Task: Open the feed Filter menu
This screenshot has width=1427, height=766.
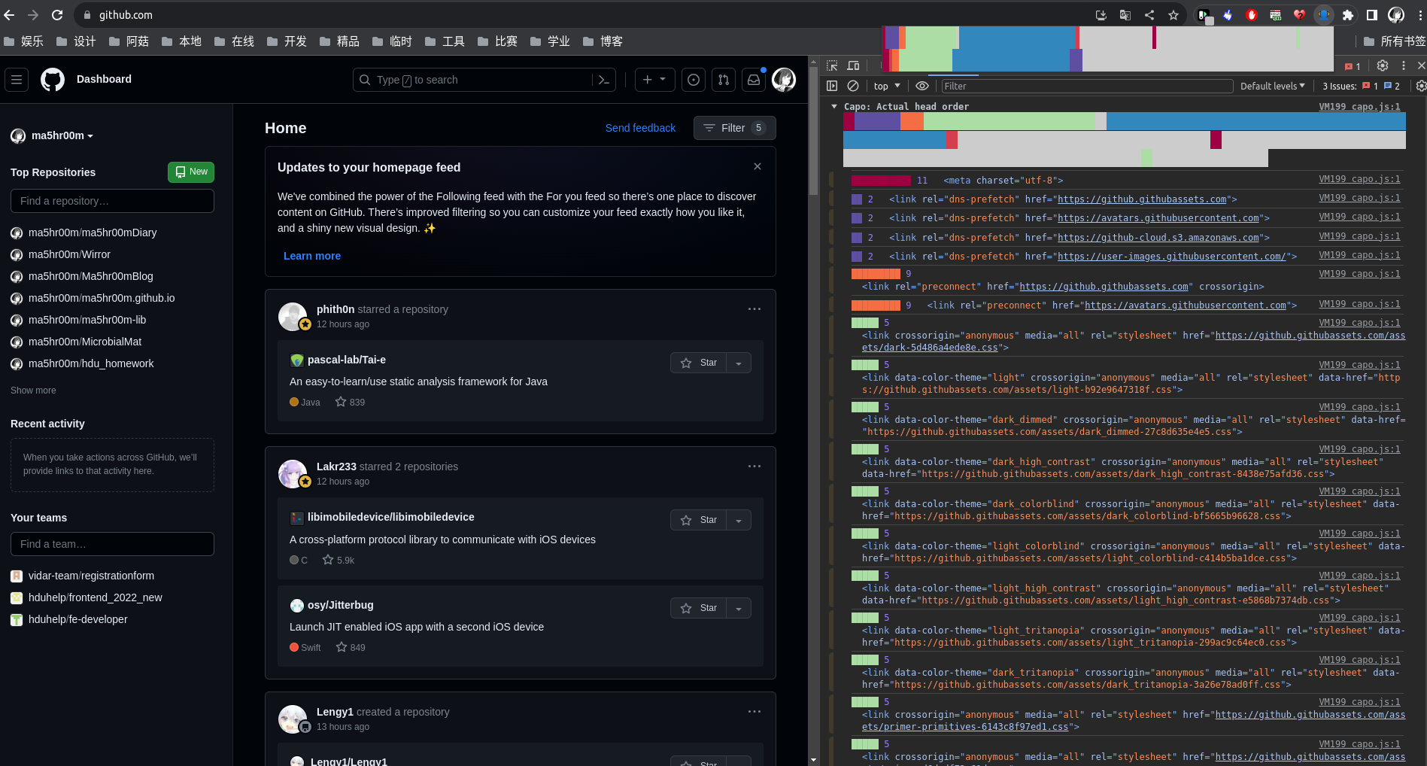Action: (x=734, y=128)
